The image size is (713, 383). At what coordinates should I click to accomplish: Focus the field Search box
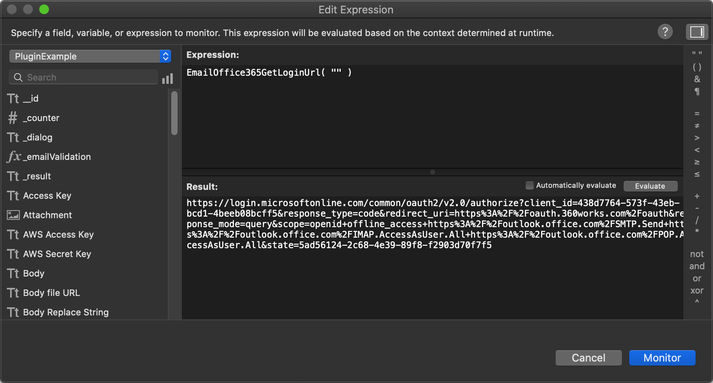83,77
